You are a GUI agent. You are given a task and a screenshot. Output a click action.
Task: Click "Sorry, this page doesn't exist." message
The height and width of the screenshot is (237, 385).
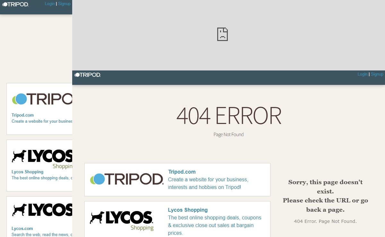(325, 187)
